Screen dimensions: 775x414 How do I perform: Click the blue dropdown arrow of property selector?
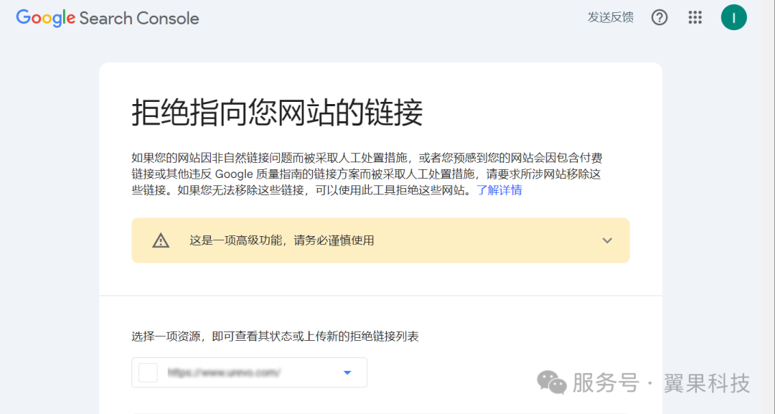[x=347, y=372]
